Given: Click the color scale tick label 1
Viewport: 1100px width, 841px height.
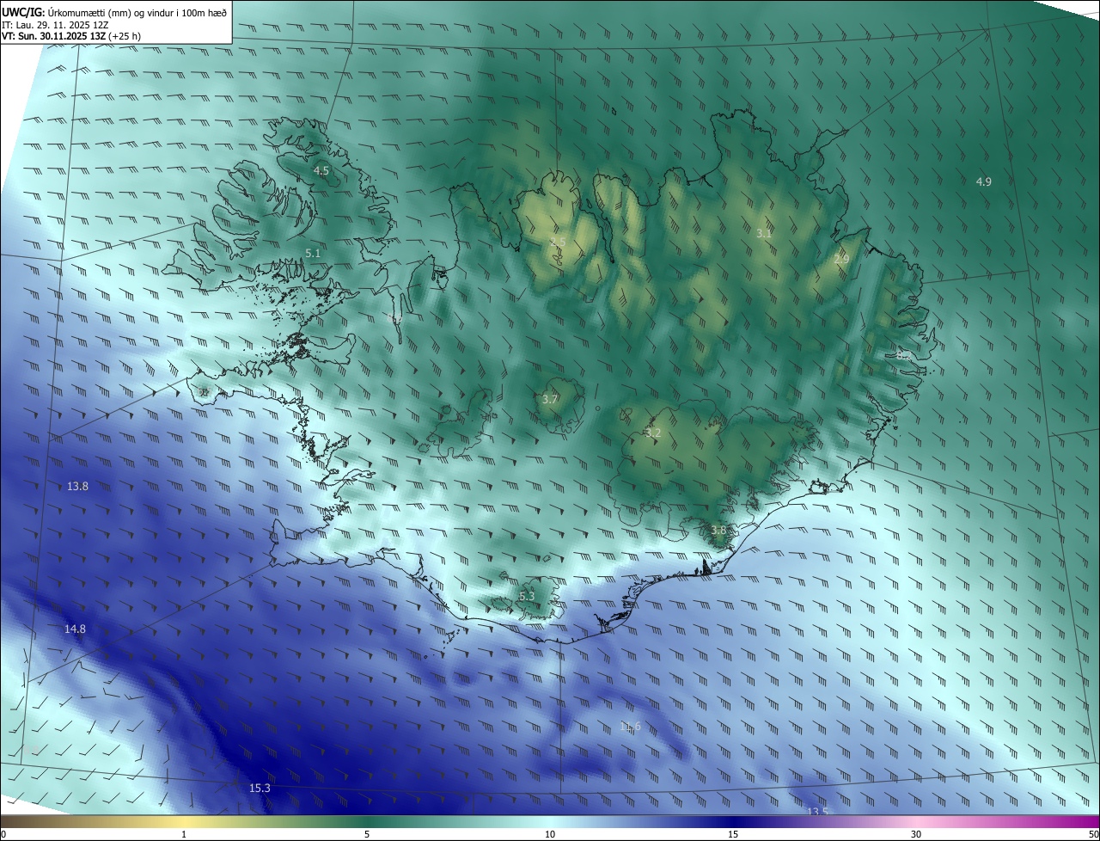Looking at the screenshot, I should [184, 834].
